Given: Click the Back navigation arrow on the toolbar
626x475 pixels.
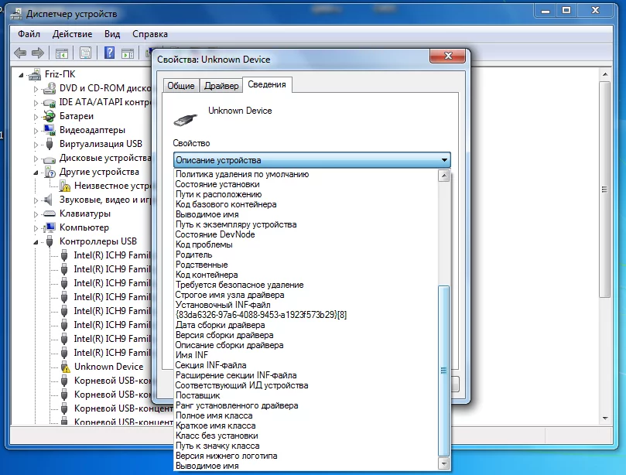Looking at the screenshot, I should click(x=19, y=53).
